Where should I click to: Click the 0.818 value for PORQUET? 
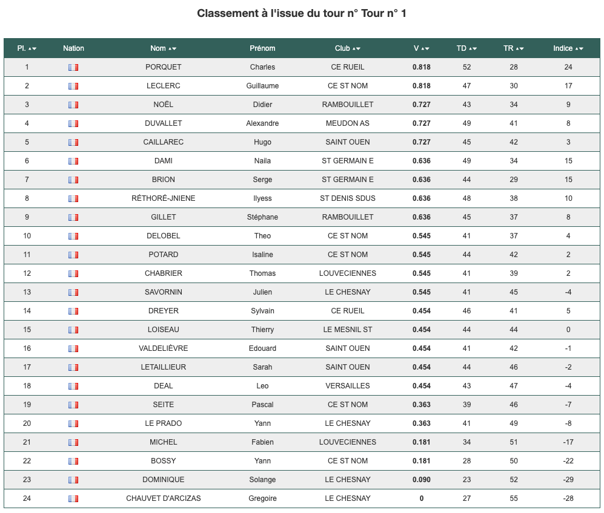point(422,67)
